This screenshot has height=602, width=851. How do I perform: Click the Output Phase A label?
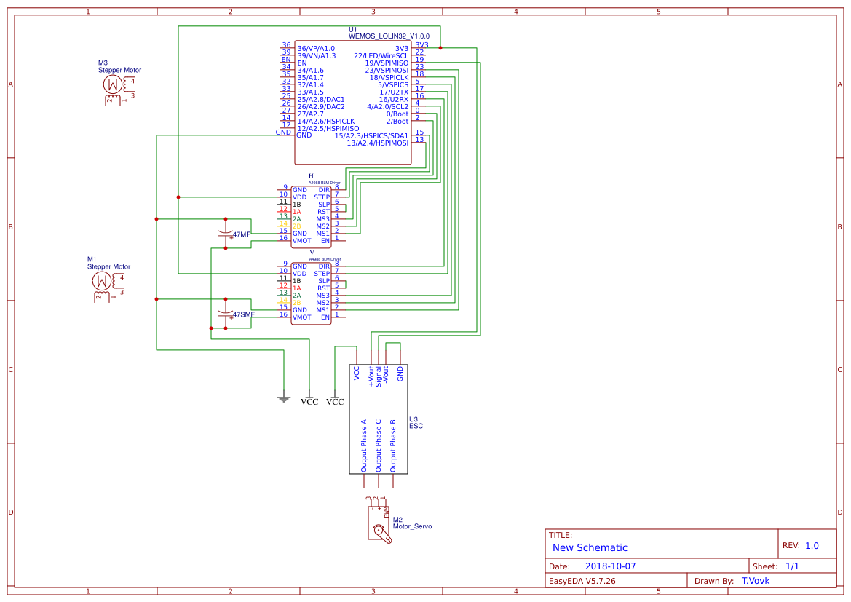364,445
